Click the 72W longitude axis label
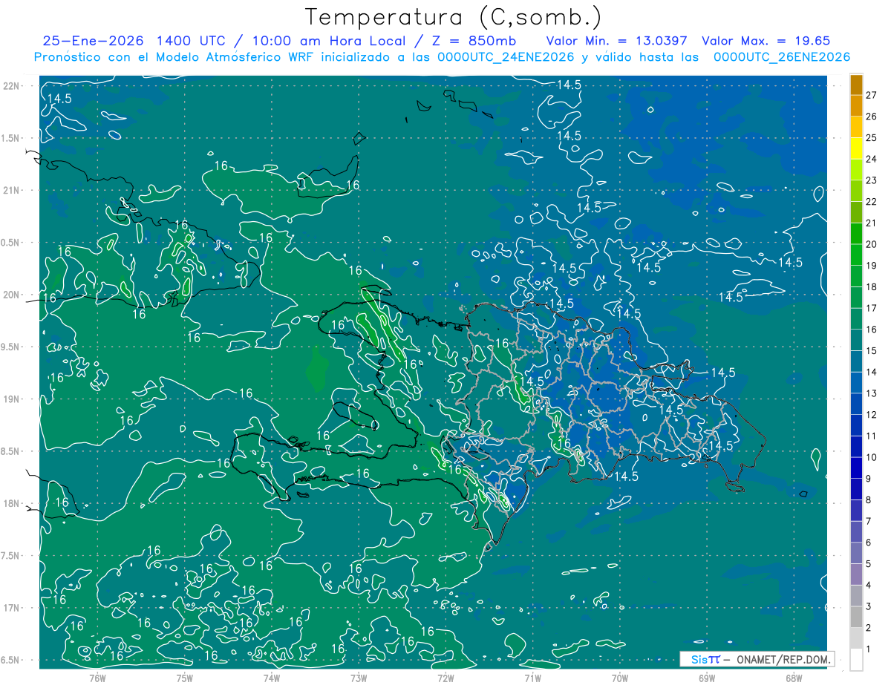Screen dimensions: 891x688 tap(446, 678)
